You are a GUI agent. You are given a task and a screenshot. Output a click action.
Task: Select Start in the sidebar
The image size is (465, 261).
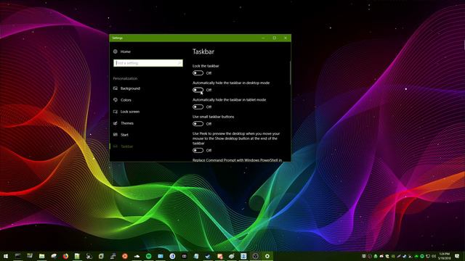click(121, 135)
